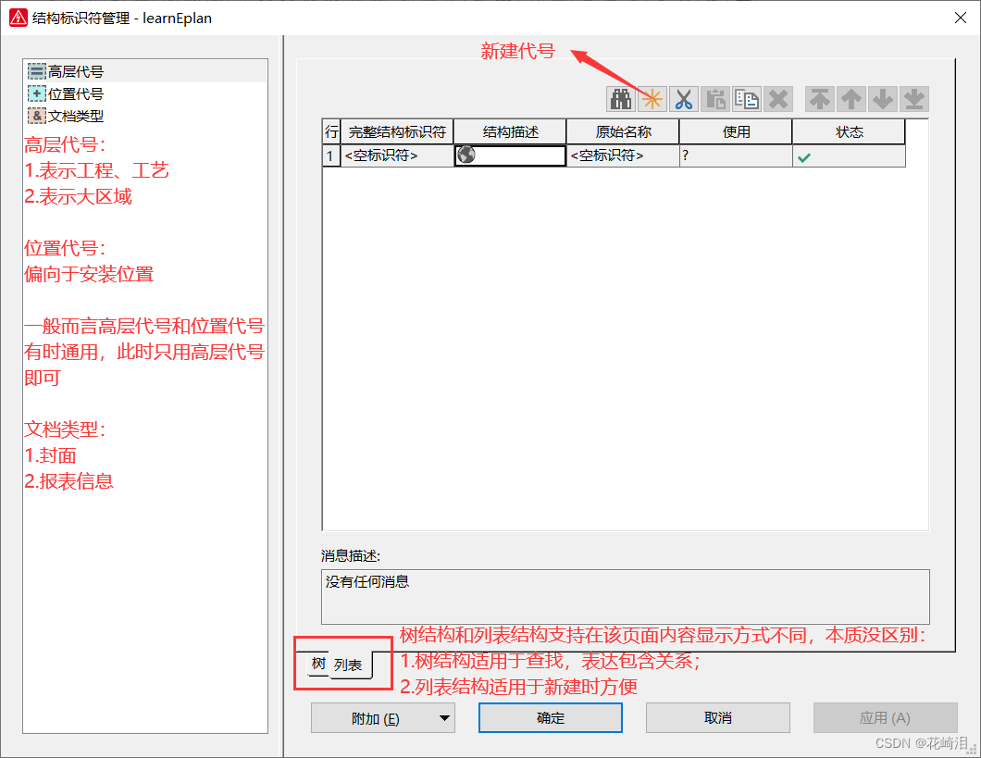The image size is (981, 758).
Task: Click the binoculars find icon
Action: click(621, 99)
